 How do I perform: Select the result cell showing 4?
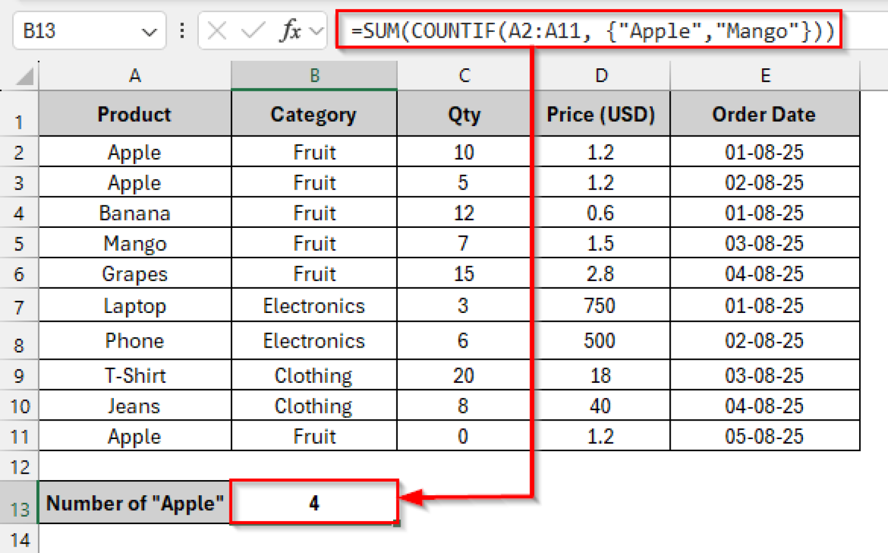pyautogui.click(x=314, y=503)
